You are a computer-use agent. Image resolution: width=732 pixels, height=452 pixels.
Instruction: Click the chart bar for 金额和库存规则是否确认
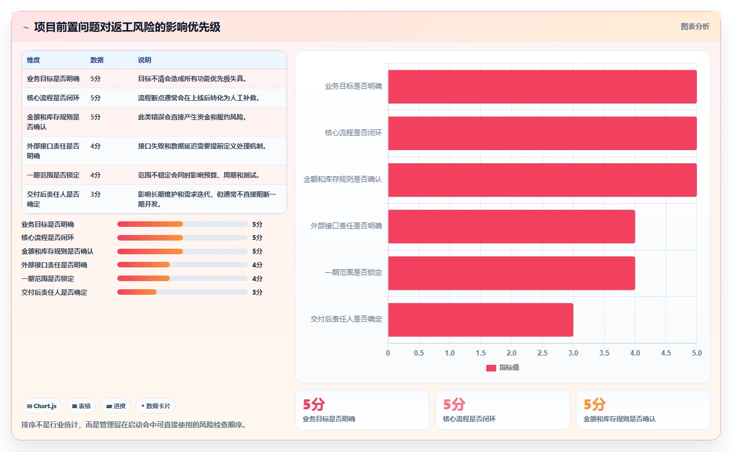(542, 180)
